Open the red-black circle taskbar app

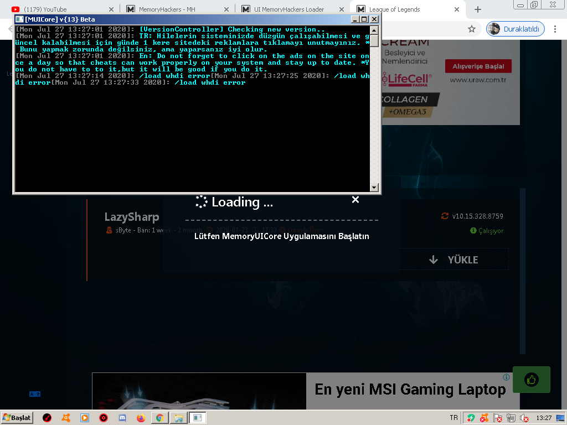click(47, 418)
